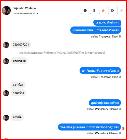Mark conversation unread with envelope icon
Screen dimensions: 127x140
point(112,10)
